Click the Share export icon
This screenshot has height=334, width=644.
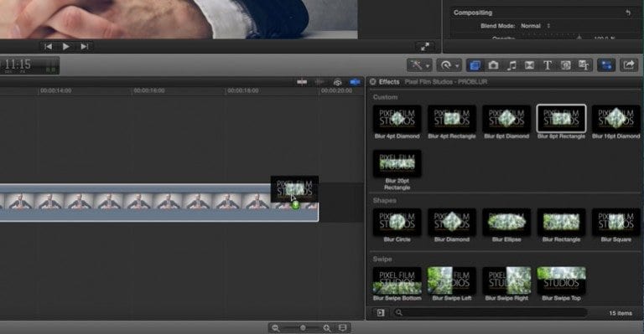coord(629,64)
